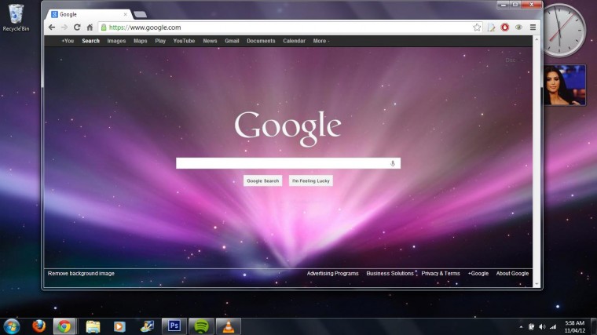597x335 pixels.
Task: Start voice search with microphone icon
Action: 393,163
